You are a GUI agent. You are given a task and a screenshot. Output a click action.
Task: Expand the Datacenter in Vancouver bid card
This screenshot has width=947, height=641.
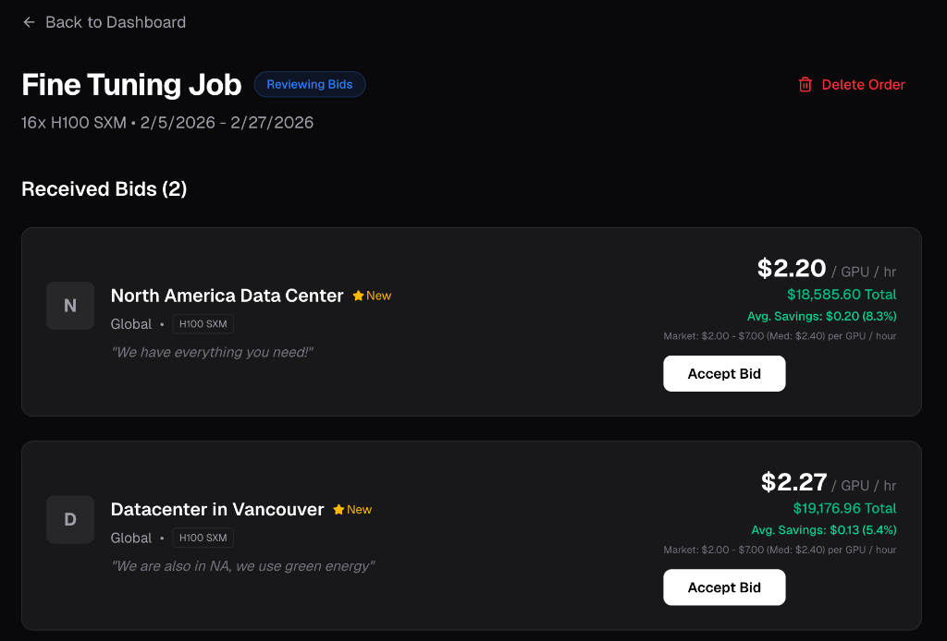point(471,536)
